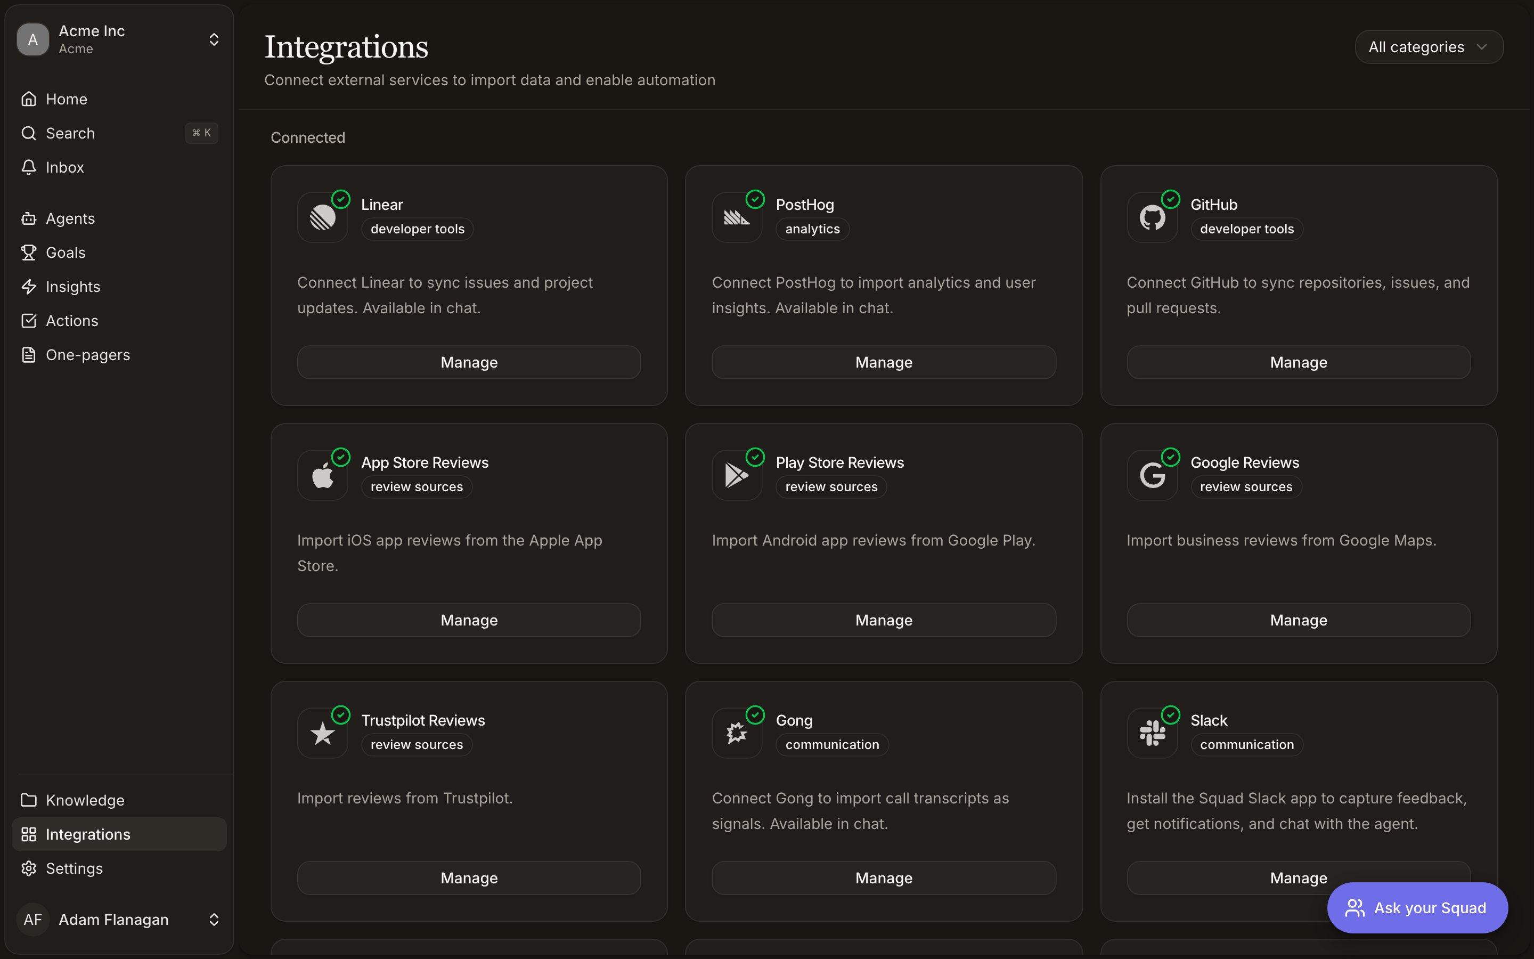Manage the Linear integration
The height and width of the screenshot is (959, 1534).
(x=469, y=362)
